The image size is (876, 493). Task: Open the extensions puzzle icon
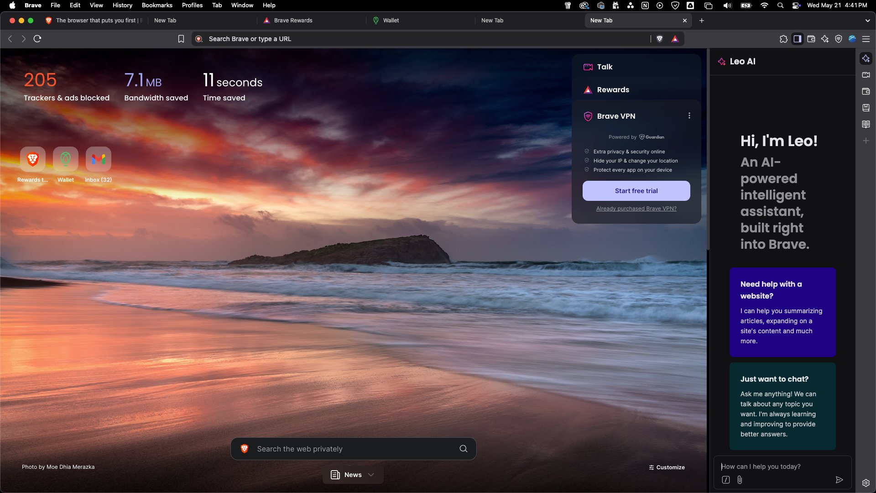(x=784, y=39)
